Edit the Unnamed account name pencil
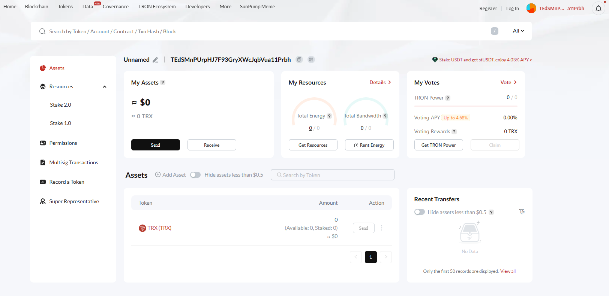Image resolution: width=609 pixels, height=296 pixels. (x=155, y=59)
